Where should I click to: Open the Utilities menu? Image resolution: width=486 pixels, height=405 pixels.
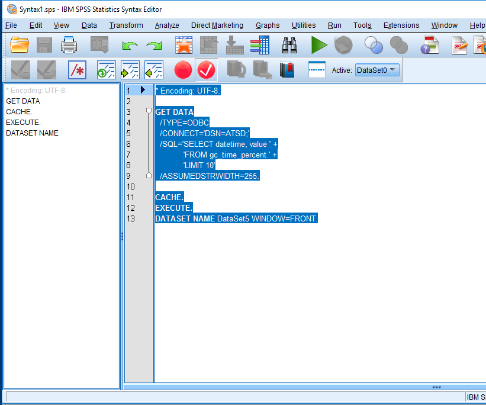tap(304, 25)
